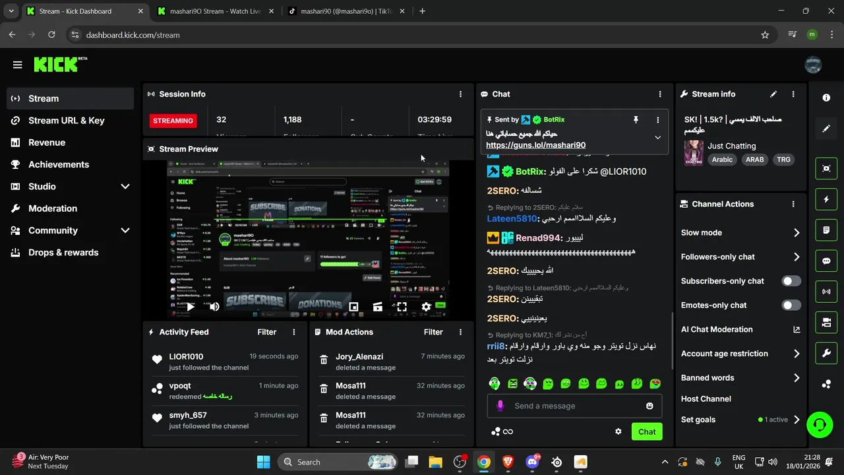Toggle the chat bubble icon in right sidebar
Viewport: 844px width, 475px height.
[x=826, y=261]
